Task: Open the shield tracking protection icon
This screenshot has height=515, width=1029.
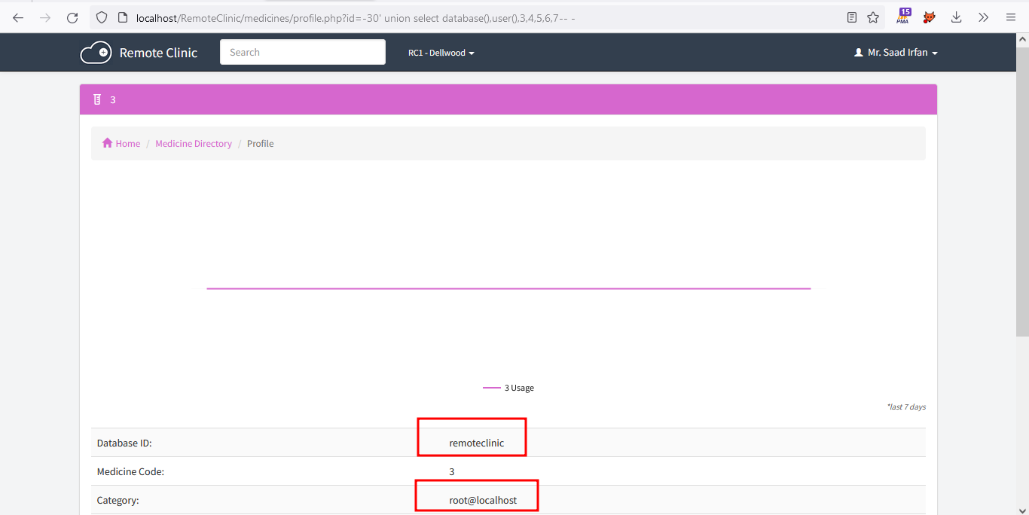Action: [x=102, y=17]
